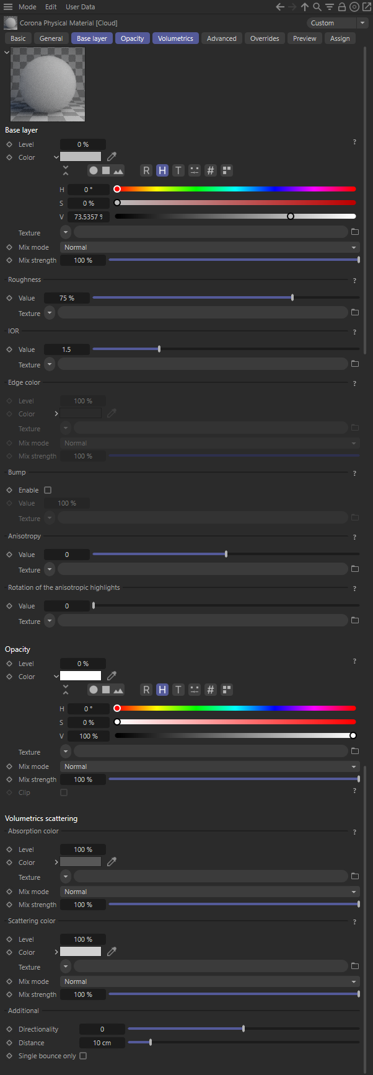Show Opacity color hex value mode
This screenshot has width=373, height=1075.
click(x=211, y=690)
